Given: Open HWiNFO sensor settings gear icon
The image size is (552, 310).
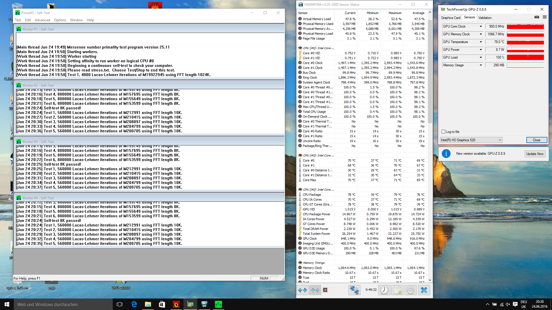Looking at the screenshot, I should 411,290.
